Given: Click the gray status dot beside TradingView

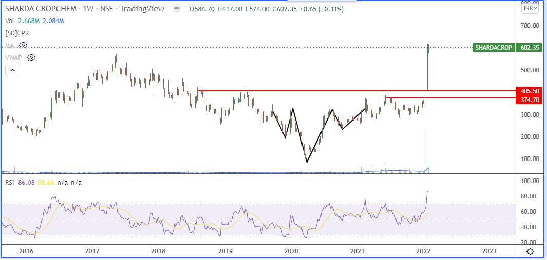Looking at the screenshot, I should click(x=177, y=9).
